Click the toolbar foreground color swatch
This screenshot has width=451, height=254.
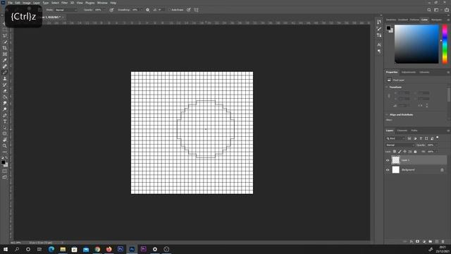click(x=3, y=162)
